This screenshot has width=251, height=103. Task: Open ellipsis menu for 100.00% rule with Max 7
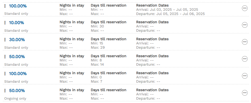pyautogui.click(x=244, y=76)
